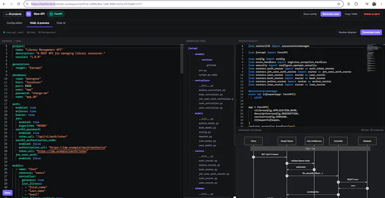Select the YAML & preview tab
Screen dimensions: 385x198
(39, 23)
